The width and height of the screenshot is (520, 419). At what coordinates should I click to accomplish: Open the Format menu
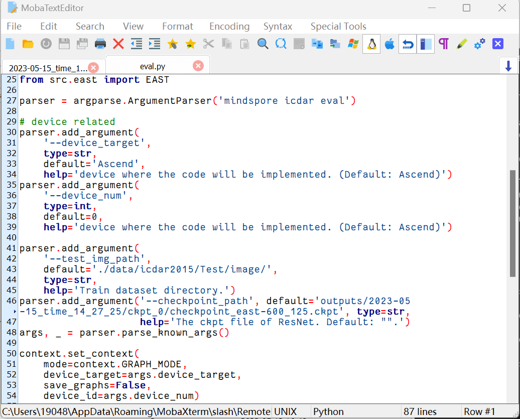pyautogui.click(x=177, y=27)
